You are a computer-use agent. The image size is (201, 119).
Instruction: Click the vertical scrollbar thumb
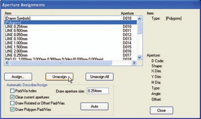[x=140, y=28]
